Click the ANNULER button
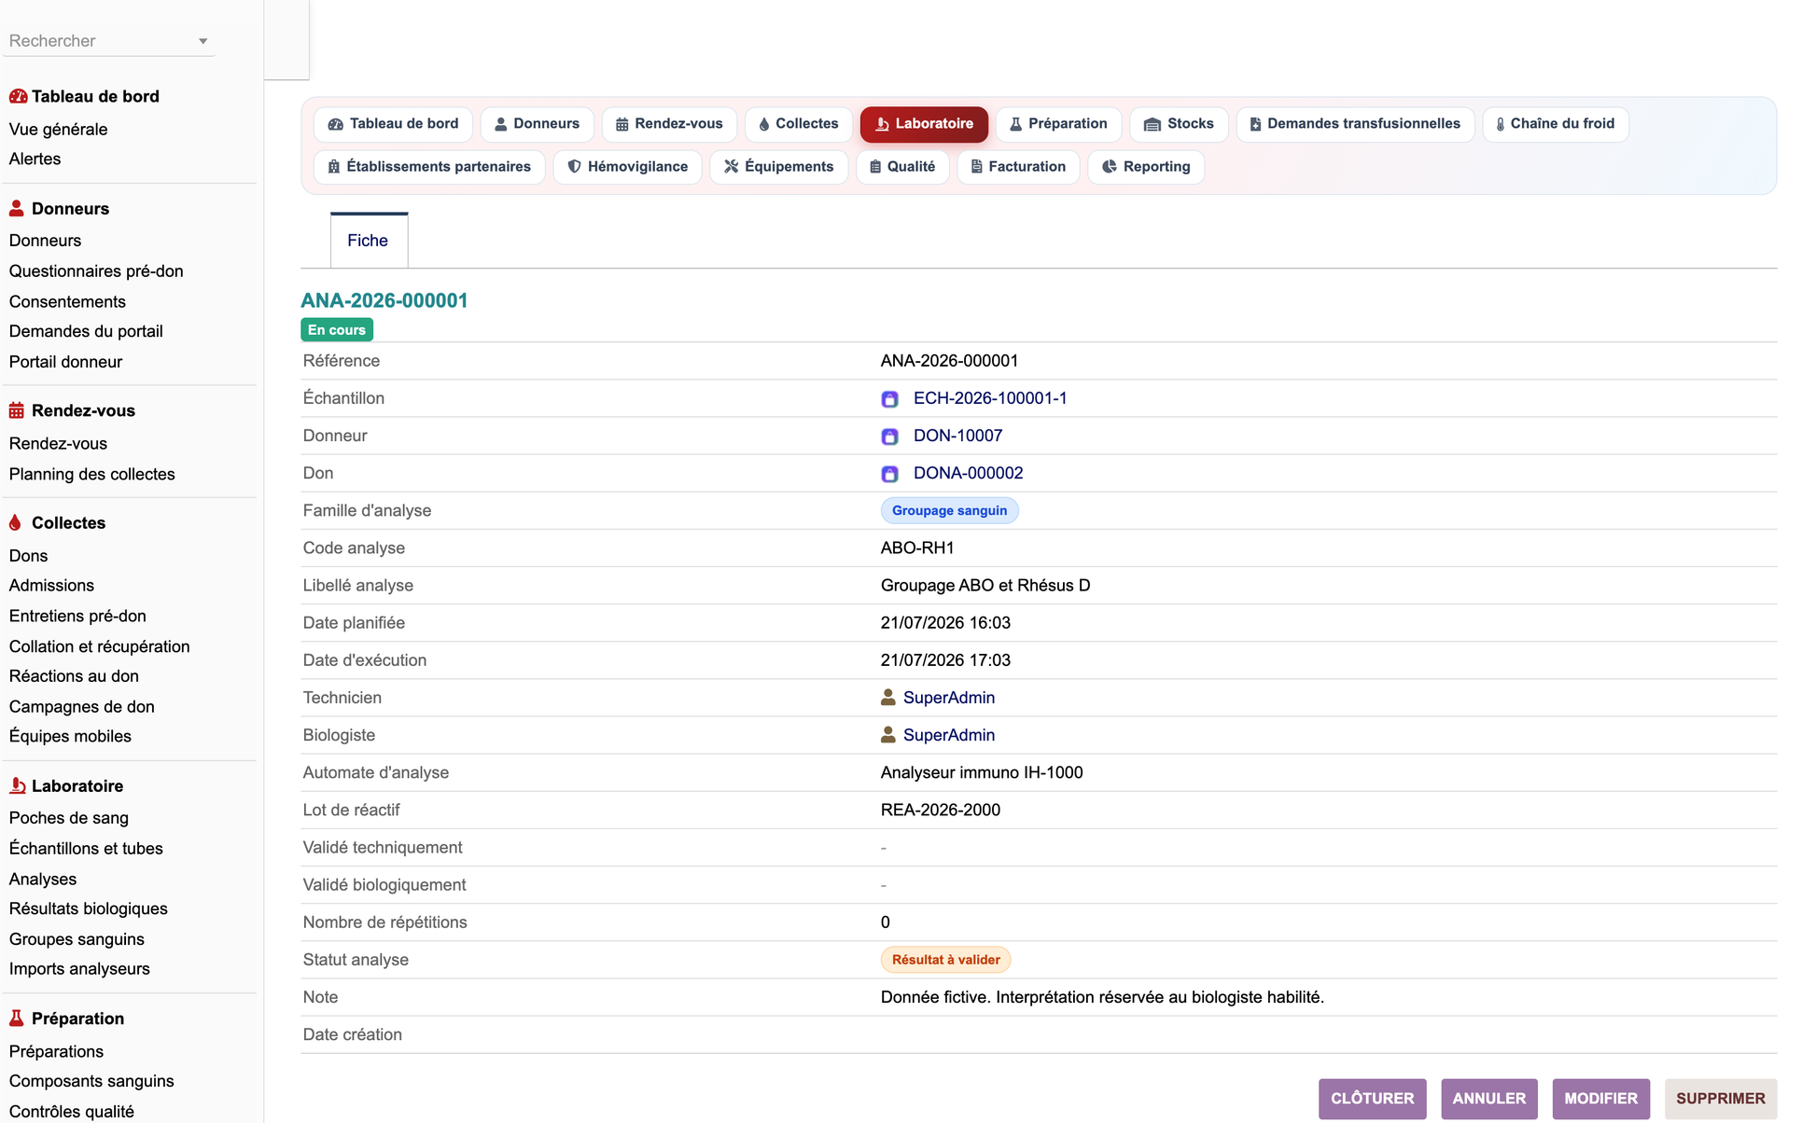Image resolution: width=1816 pixels, height=1123 pixels. click(1489, 1099)
